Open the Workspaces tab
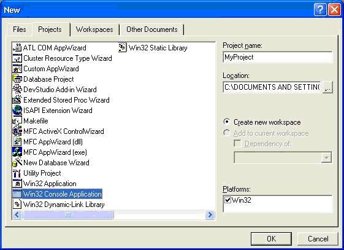The width and height of the screenshot is (344, 250). tap(94, 29)
